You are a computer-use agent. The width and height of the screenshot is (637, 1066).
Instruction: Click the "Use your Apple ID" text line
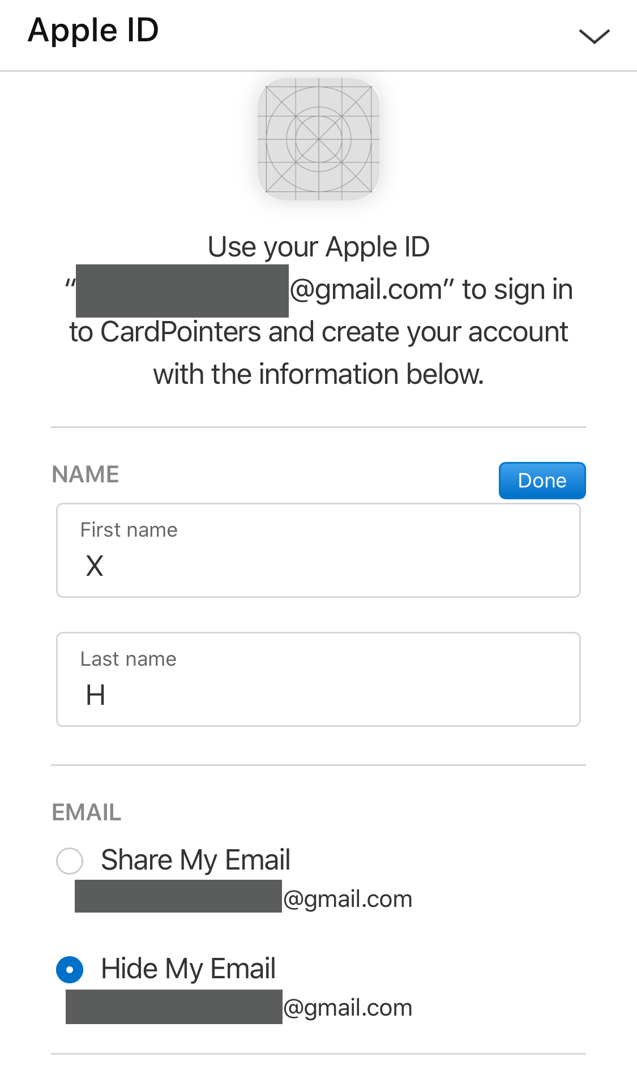318,247
